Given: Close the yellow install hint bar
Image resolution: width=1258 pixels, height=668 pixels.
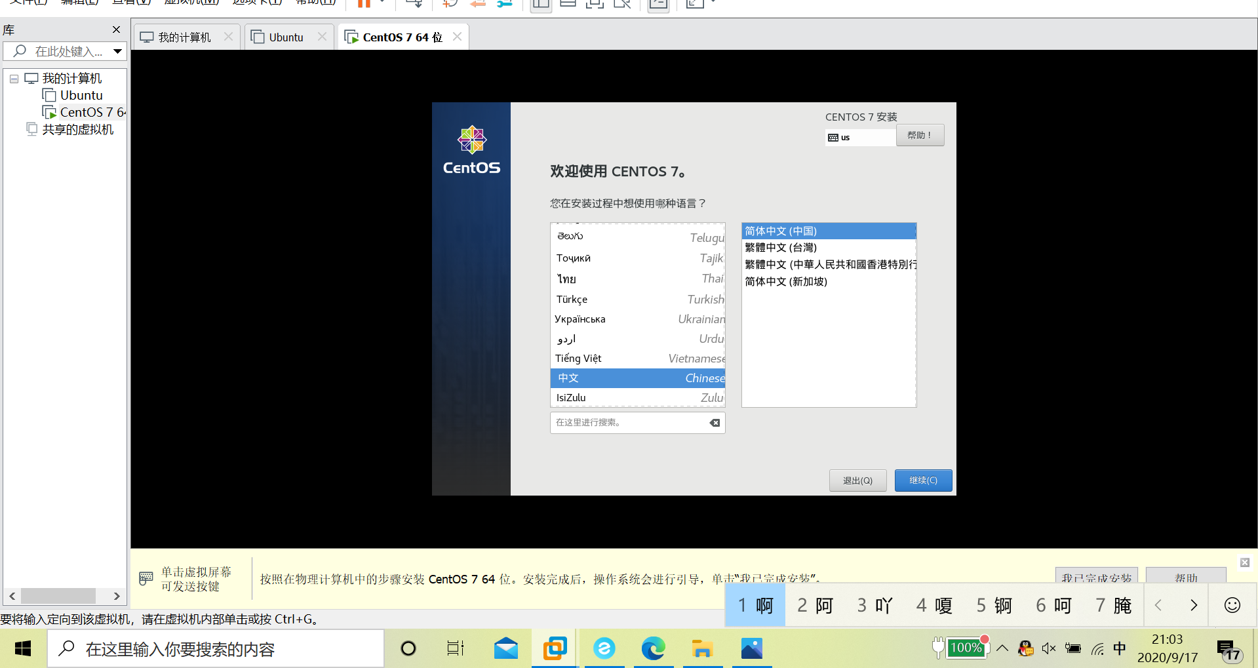Looking at the screenshot, I should [x=1244, y=562].
